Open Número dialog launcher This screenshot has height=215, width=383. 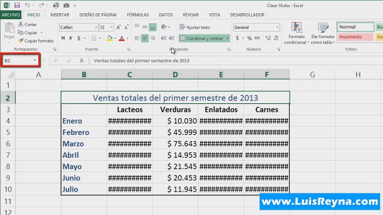[278, 49]
